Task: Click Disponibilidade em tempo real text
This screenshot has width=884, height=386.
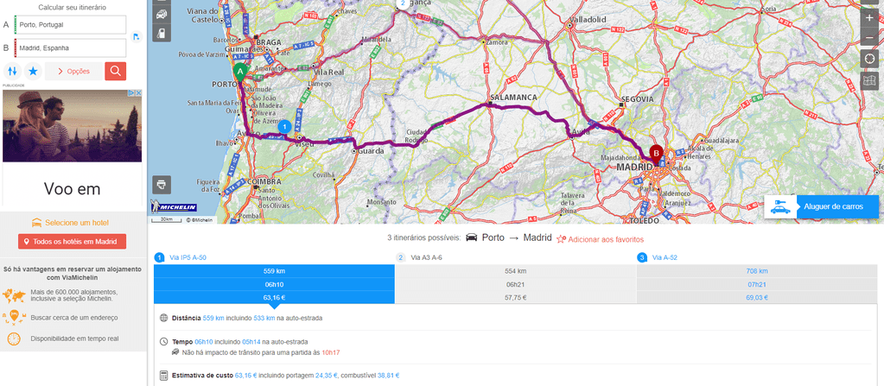Action: [74, 339]
